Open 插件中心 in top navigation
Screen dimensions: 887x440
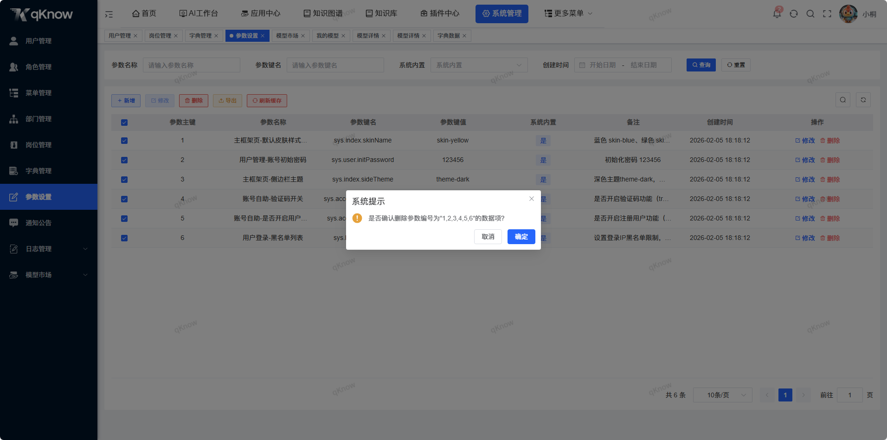coord(440,13)
